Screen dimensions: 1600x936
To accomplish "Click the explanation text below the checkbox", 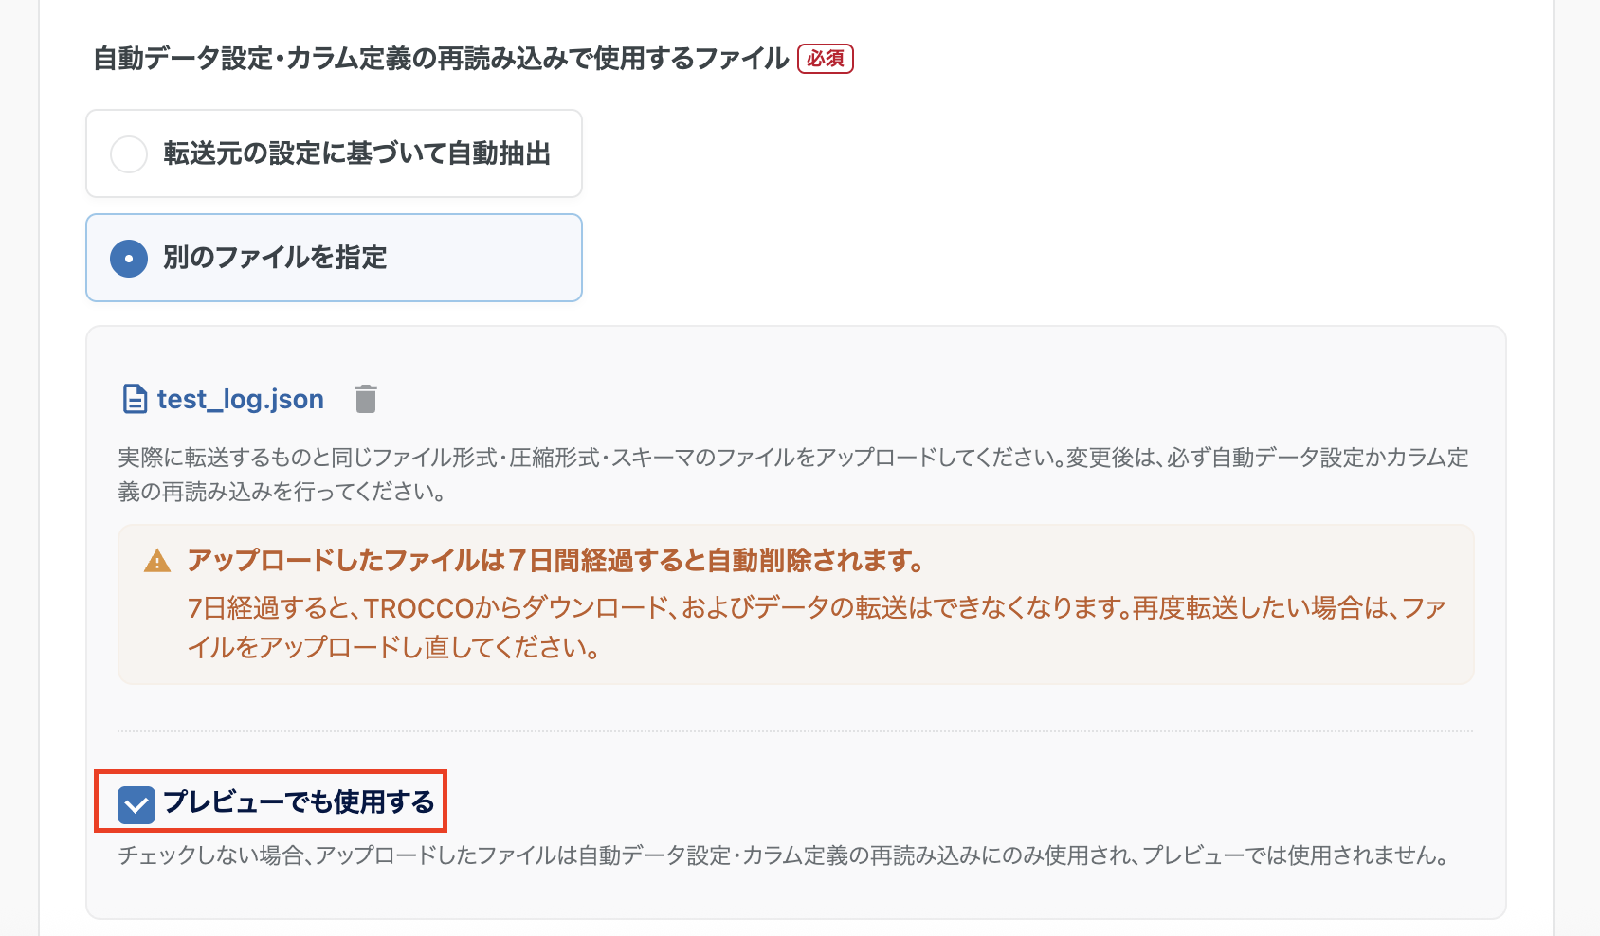I will coord(782,855).
